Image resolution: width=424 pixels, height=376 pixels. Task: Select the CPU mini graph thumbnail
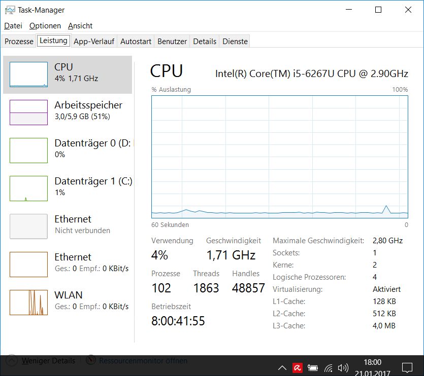[28, 74]
